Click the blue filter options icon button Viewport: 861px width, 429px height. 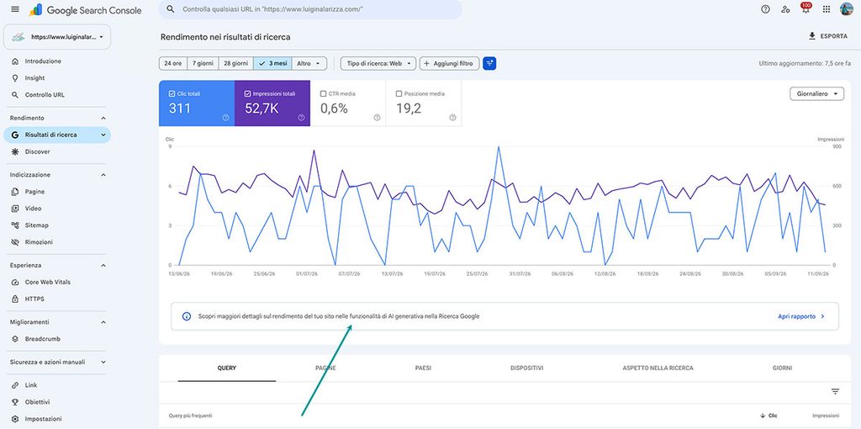pyautogui.click(x=489, y=64)
